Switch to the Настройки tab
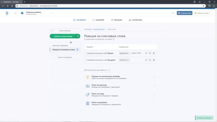Screen dimensions: 217x122 79,20
